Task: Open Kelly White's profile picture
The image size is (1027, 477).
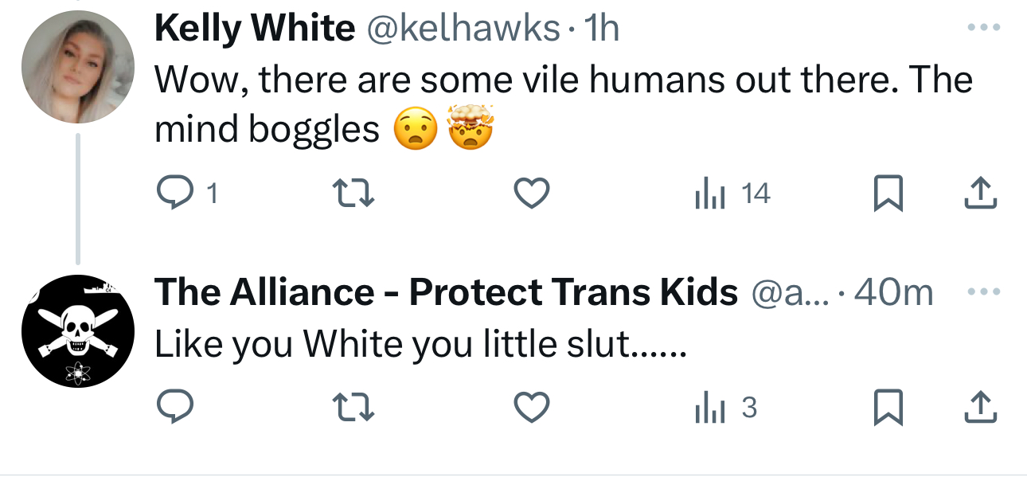Action: pyautogui.click(x=77, y=67)
